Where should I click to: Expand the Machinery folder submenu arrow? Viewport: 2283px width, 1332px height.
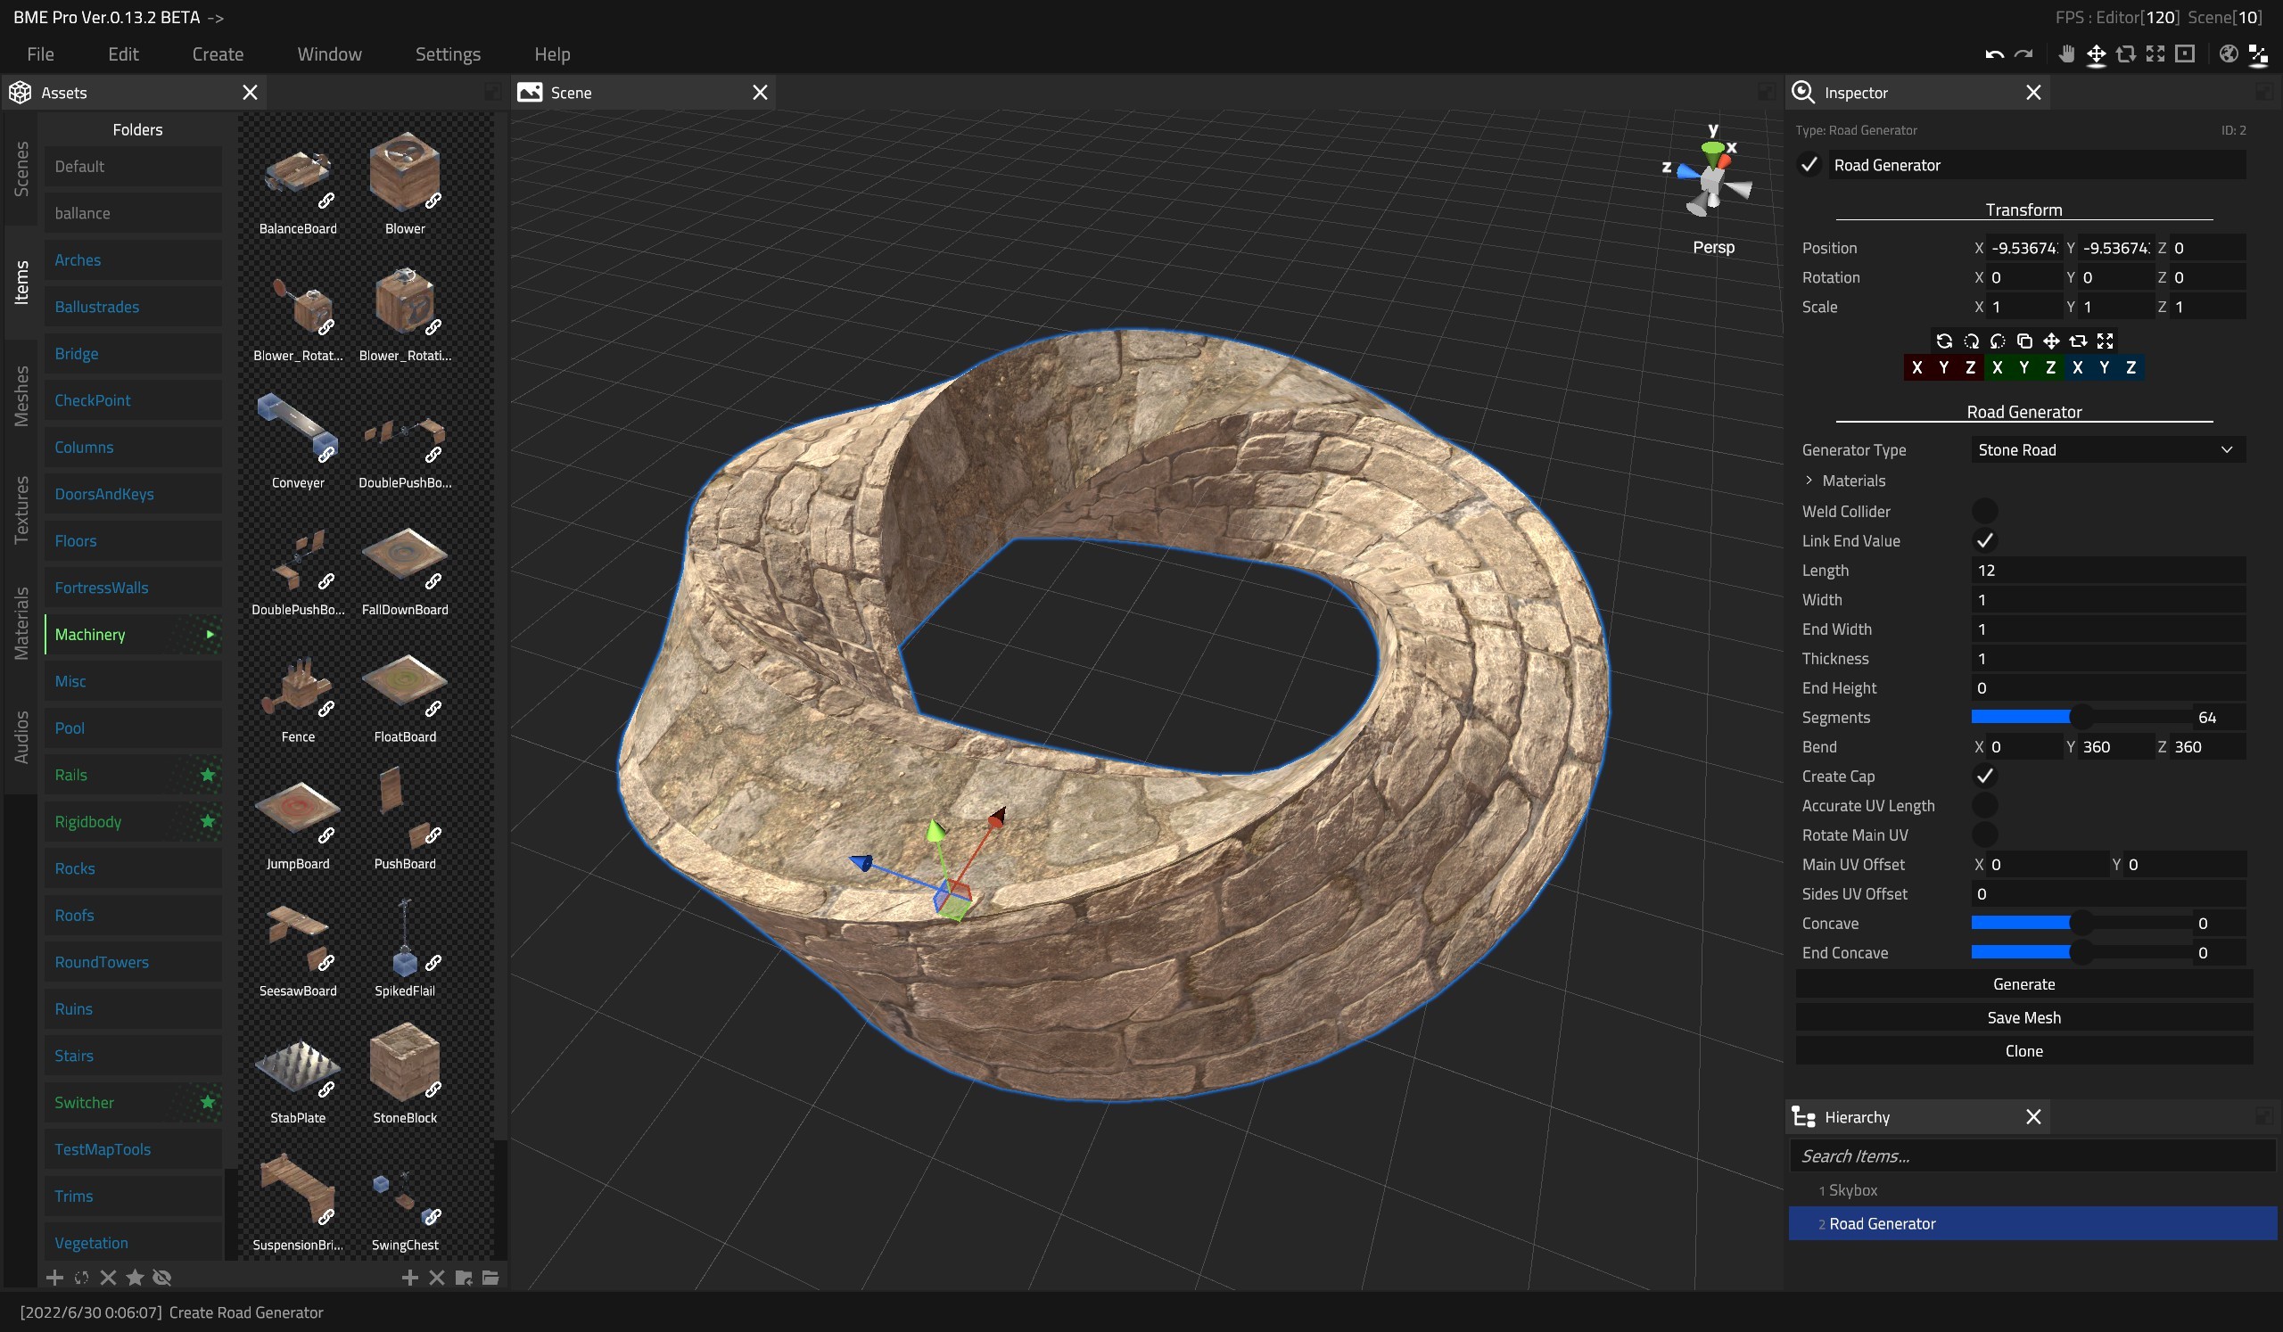pos(210,635)
